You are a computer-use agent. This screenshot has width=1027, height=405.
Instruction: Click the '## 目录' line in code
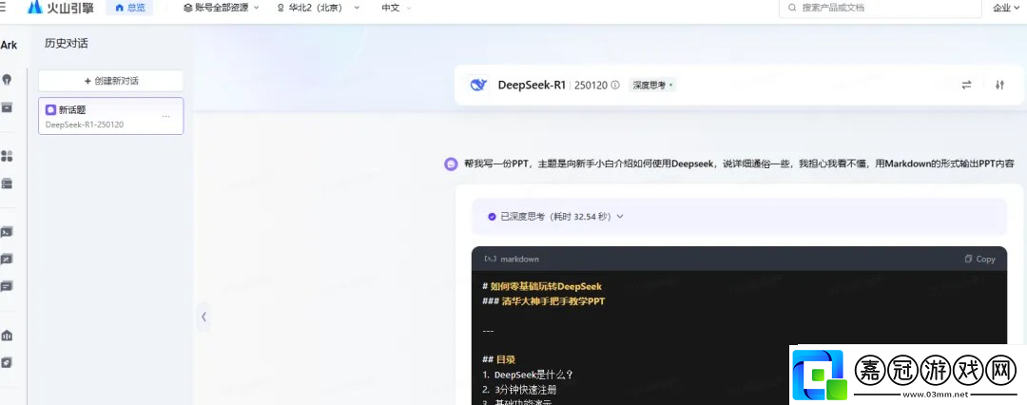tap(498, 359)
